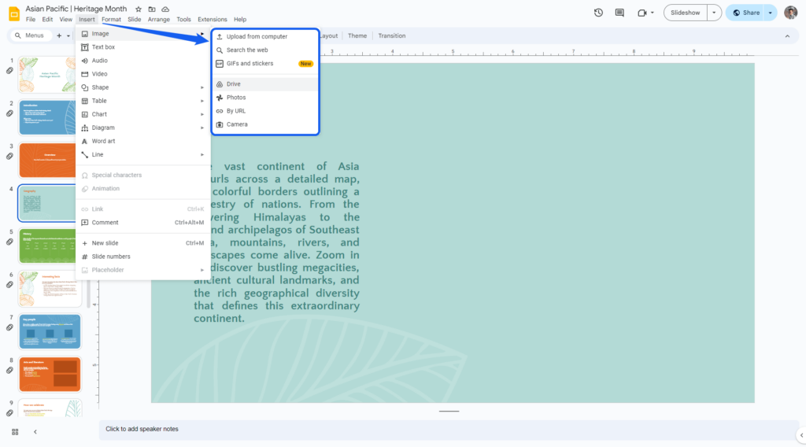806x447 pixels.
Task: Open version history clock icon
Action: tap(598, 13)
